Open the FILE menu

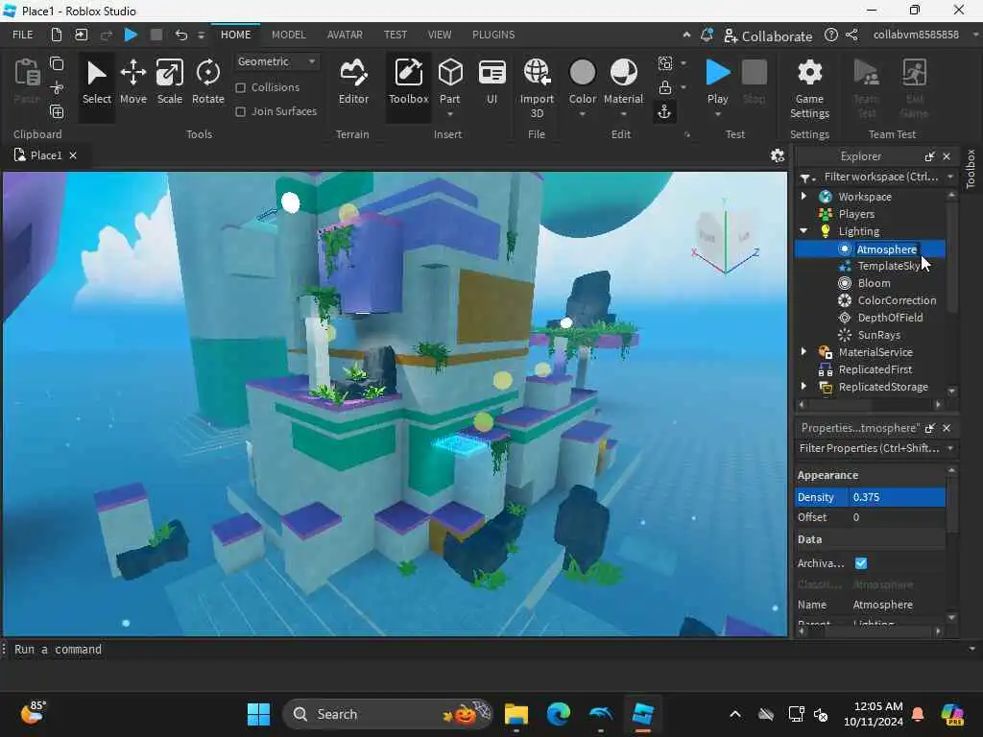pos(23,36)
